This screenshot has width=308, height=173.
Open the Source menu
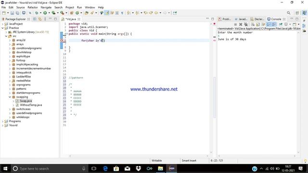coord(20,7)
